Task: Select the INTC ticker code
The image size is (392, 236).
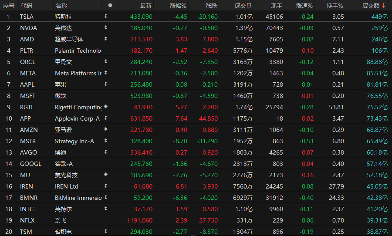Action: [27, 209]
